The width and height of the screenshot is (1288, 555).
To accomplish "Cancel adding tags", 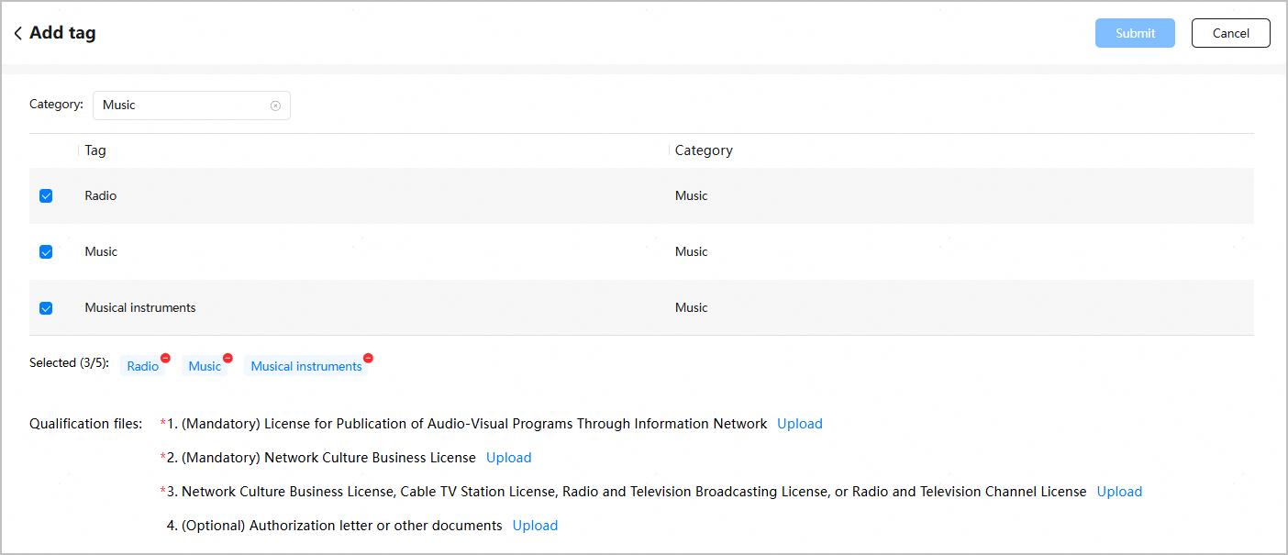I will pos(1231,33).
